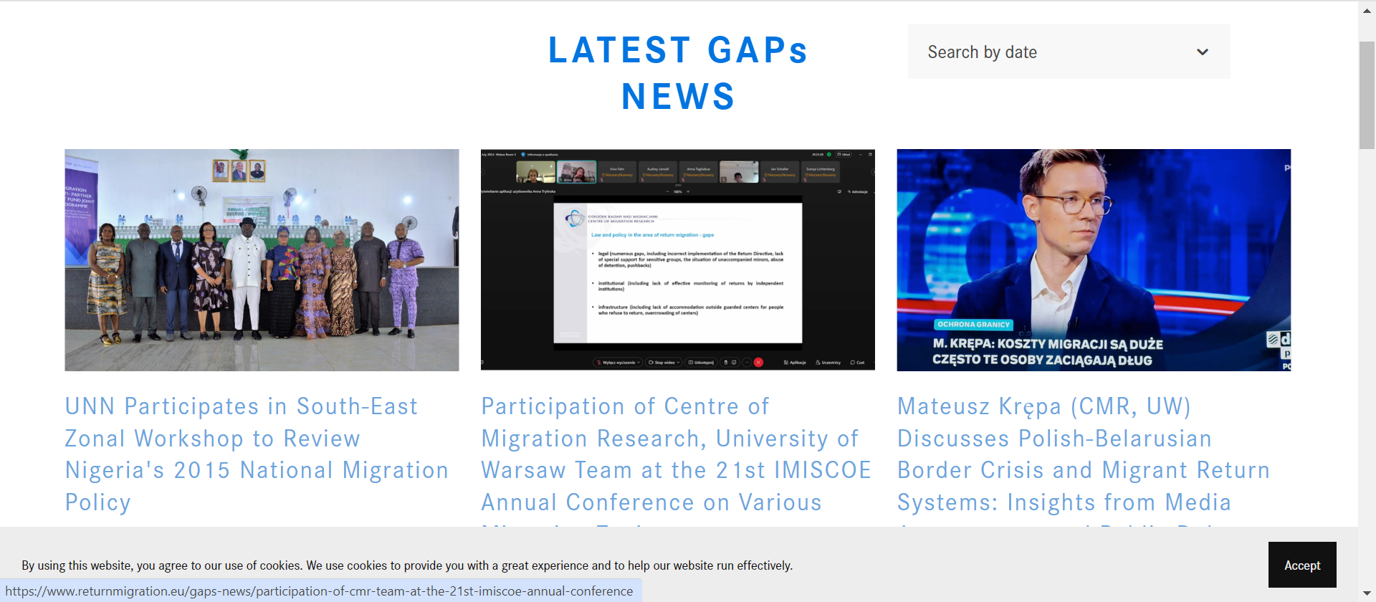Click the vertical scrollbar thumb
The height and width of the screenshot is (602, 1376).
pos(1367,95)
